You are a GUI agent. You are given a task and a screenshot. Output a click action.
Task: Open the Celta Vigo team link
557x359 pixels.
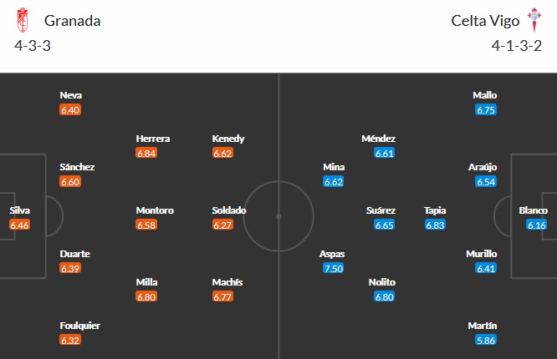(482, 21)
